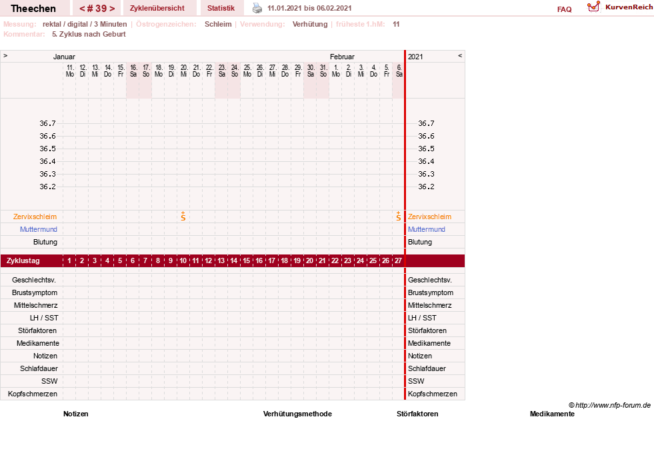Screen dimensions: 654x453
Task: Click the Verhütung usage value
Action: pyautogui.click(x=310, y=24)
